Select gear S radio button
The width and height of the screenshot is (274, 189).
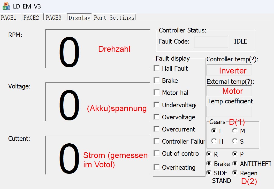point(235,141)
